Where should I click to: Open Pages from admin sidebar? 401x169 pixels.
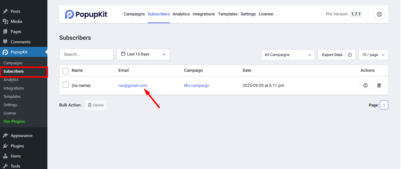tap(16, 31)
